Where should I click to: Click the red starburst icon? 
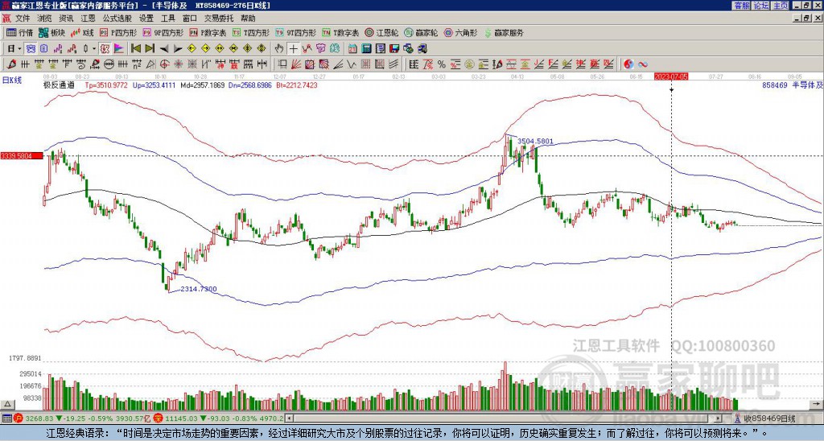click(179, 64)
